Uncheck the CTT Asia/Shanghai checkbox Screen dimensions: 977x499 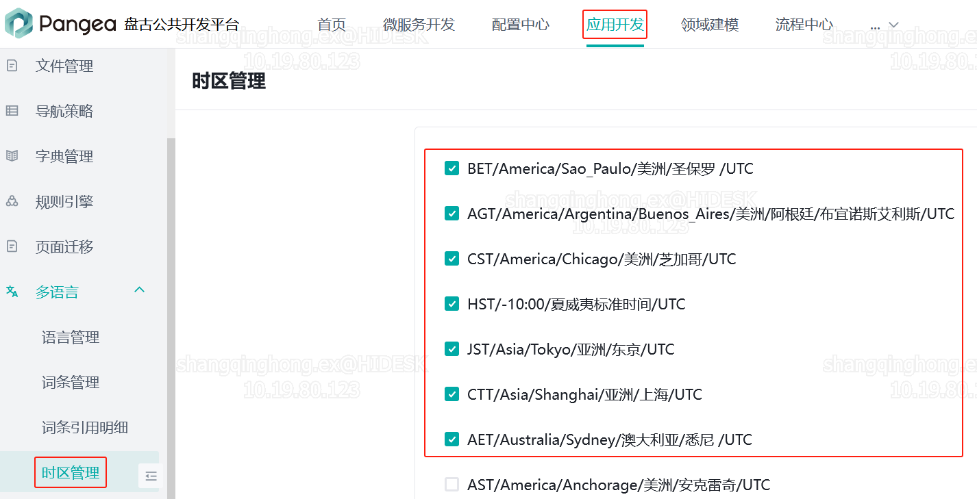coord(452,394)
